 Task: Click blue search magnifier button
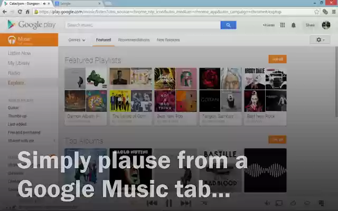pos(228,25)
